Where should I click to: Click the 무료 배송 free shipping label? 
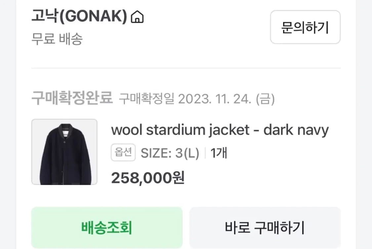[x=57, y=39]
